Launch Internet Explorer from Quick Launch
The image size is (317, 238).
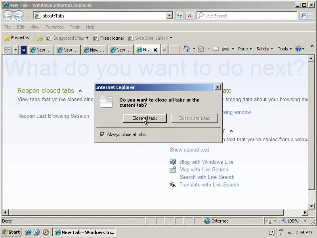pos(28,232)
